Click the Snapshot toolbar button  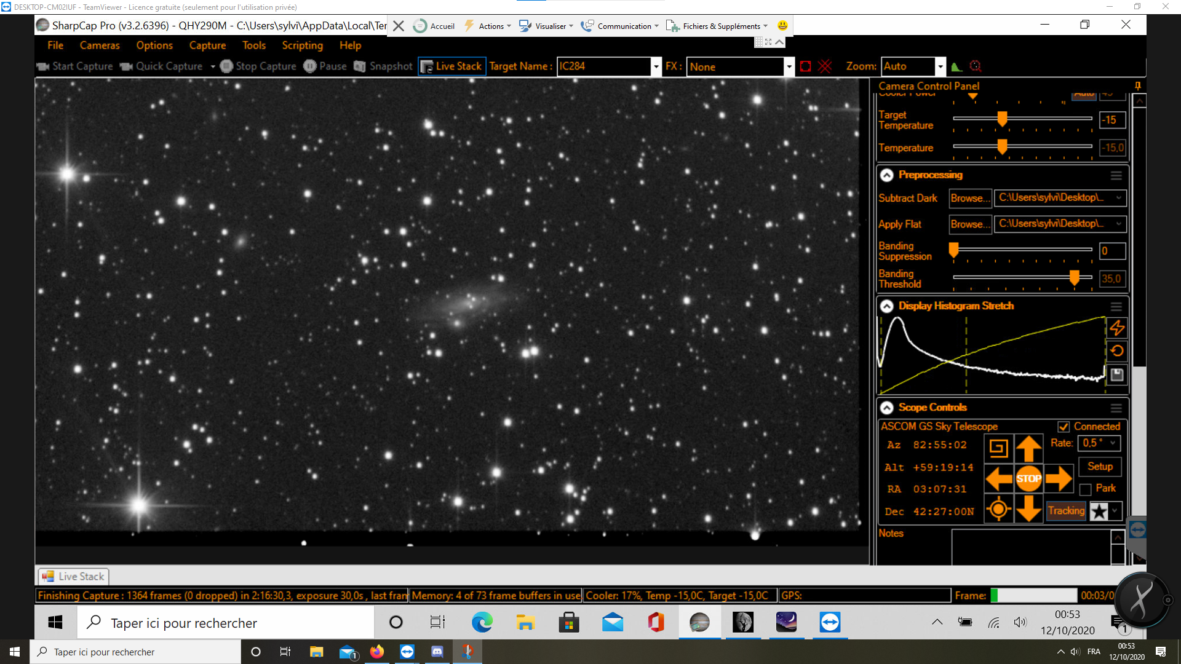click(383, 66)
